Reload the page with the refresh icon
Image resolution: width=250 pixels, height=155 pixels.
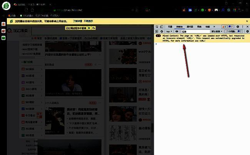point(26,10)
